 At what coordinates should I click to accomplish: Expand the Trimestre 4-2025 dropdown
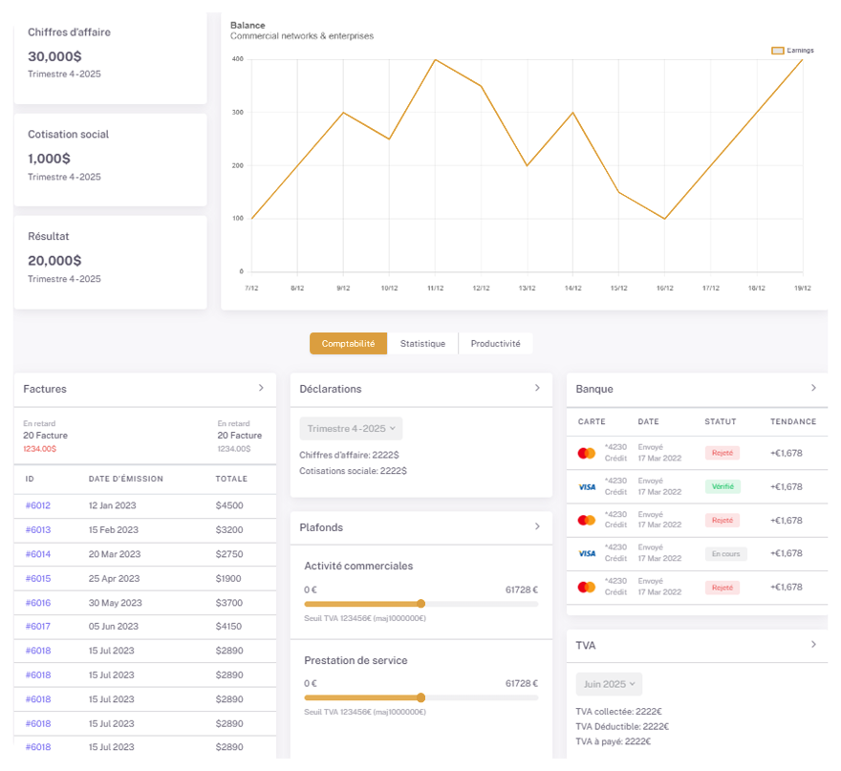point(351,428)
